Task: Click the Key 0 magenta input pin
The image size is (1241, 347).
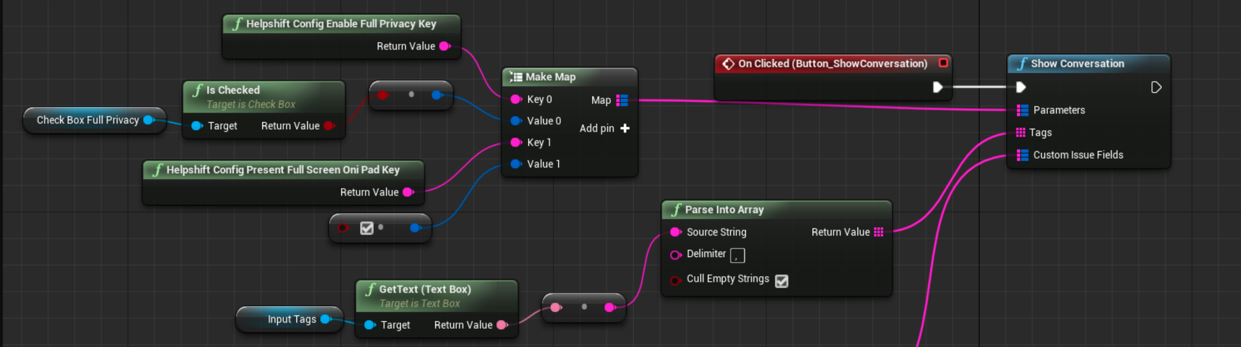Action: pos(515,99)
